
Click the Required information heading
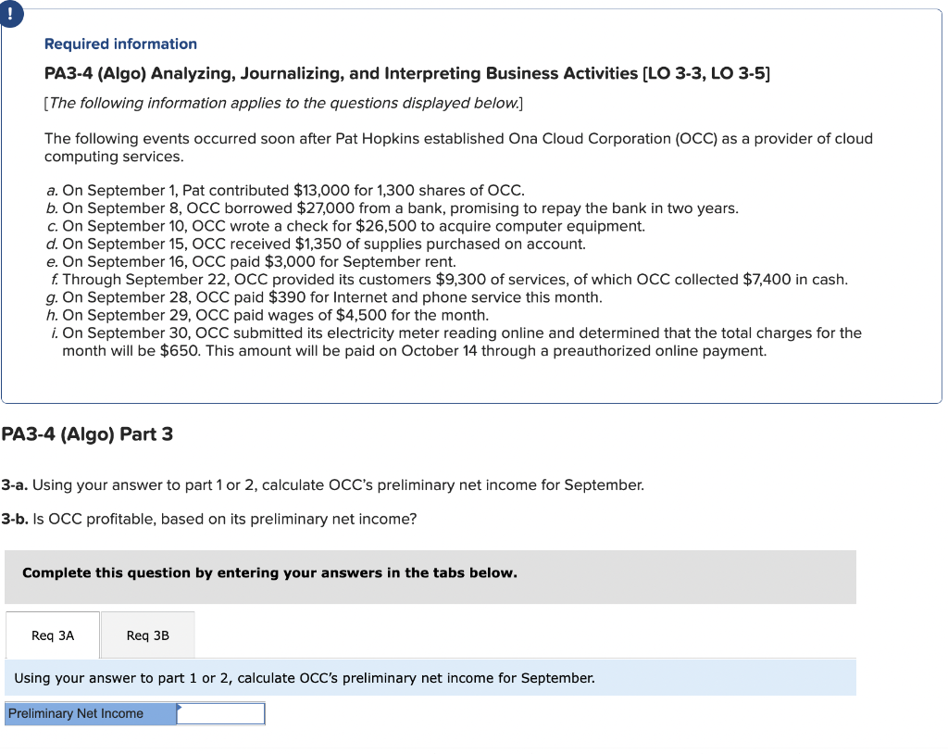pos(119,44)
